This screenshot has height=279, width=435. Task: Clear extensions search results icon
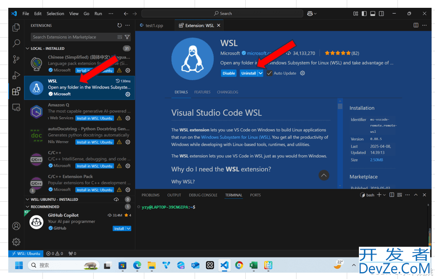pos(119,37)
